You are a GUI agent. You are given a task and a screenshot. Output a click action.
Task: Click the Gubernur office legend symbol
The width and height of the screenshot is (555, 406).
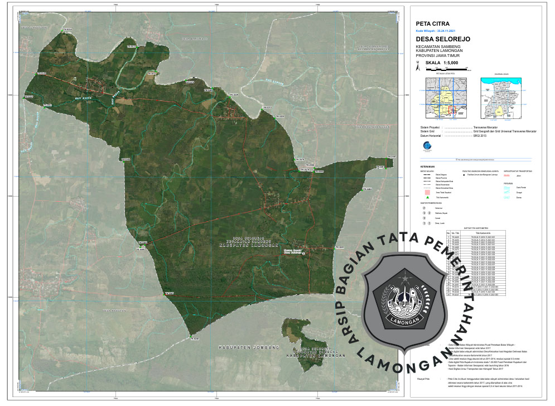(x=424, y=207)
